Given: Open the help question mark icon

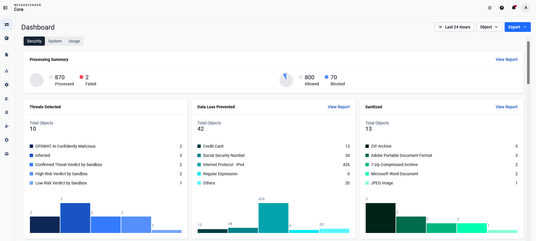Looking at the screenshot, I should [502, 8].
